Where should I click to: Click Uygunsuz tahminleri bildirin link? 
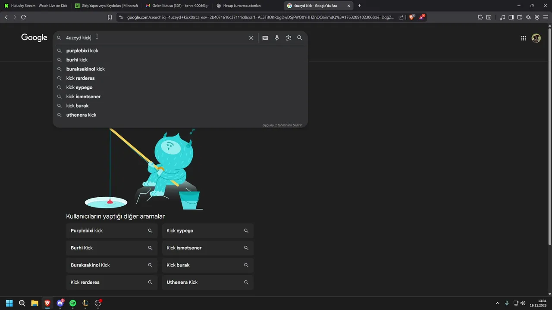click(x=282, y=125)
